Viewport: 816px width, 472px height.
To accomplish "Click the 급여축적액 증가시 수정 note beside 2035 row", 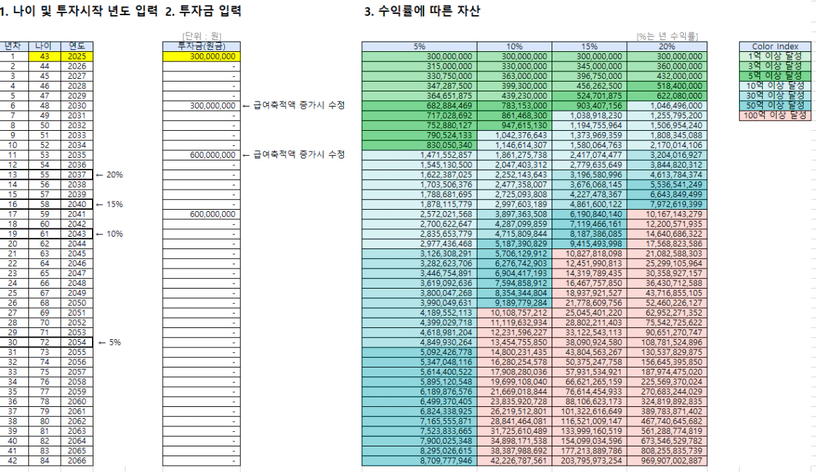I will click(293, 155).
